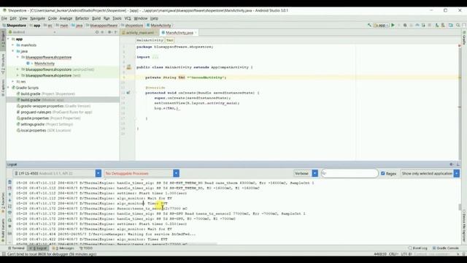Open the Structure side panel tab
Image resolution: width=467 pixels, height=263 pixels.
tap(3, 64)
